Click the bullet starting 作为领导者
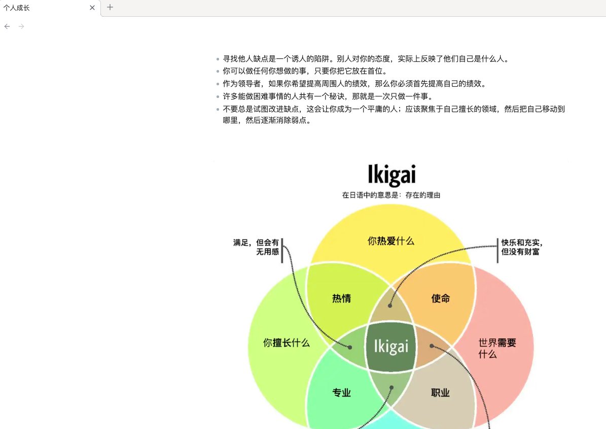Screen dimensions: 606x429 (355, 84)
